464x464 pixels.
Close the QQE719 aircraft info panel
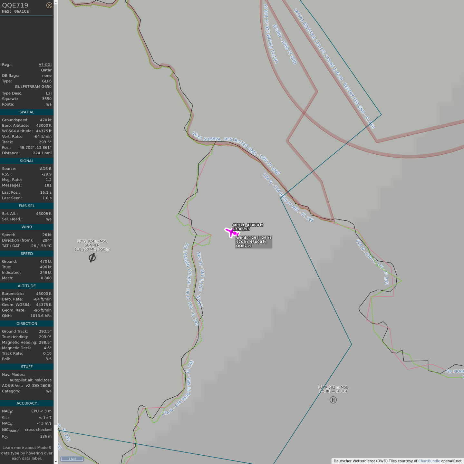pos(49,5)
